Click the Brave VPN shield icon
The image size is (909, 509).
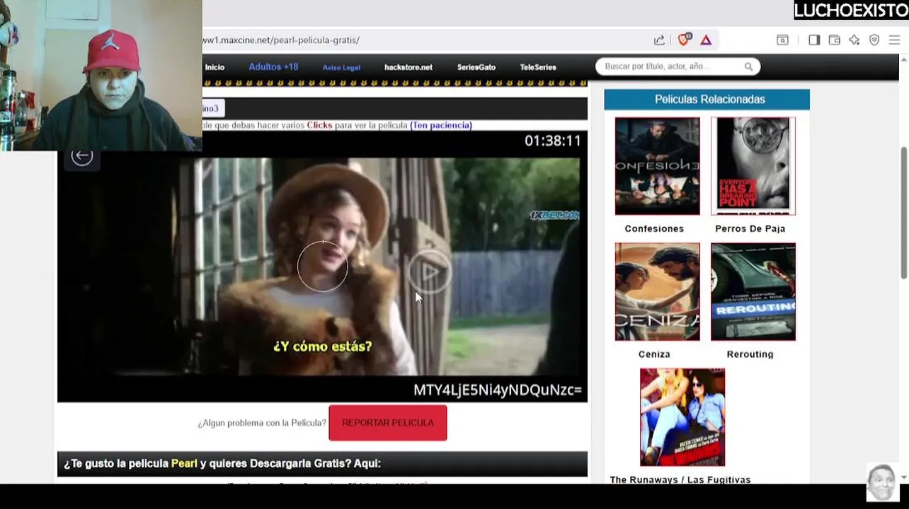coord(874,40)
